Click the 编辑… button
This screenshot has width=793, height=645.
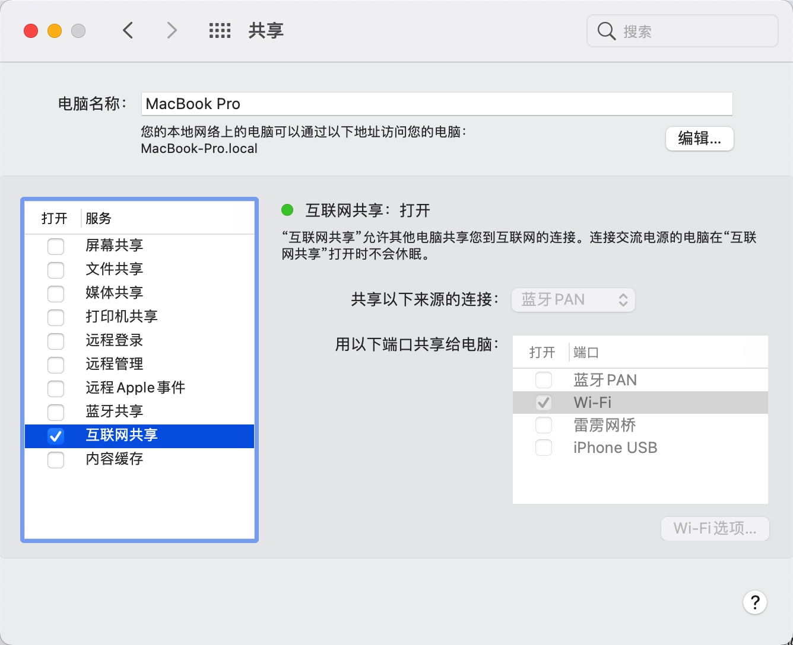699,139
